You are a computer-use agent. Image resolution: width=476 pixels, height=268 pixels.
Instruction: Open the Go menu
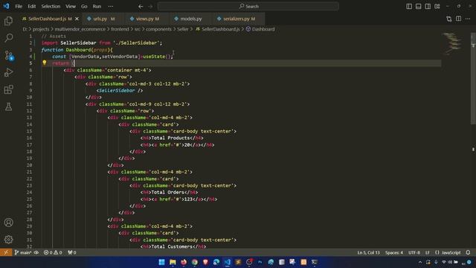tap(84, 6)
